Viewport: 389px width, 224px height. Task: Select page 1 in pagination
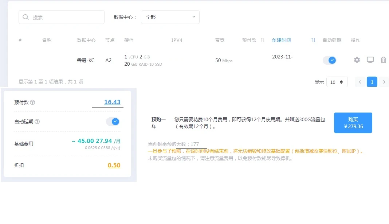372,82
